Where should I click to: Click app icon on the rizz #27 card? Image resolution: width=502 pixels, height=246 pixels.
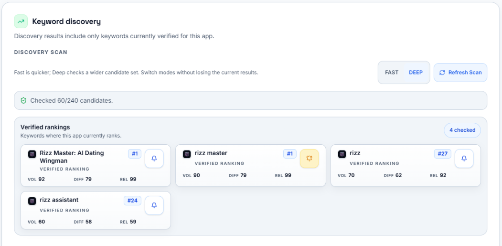click(342, 154)
